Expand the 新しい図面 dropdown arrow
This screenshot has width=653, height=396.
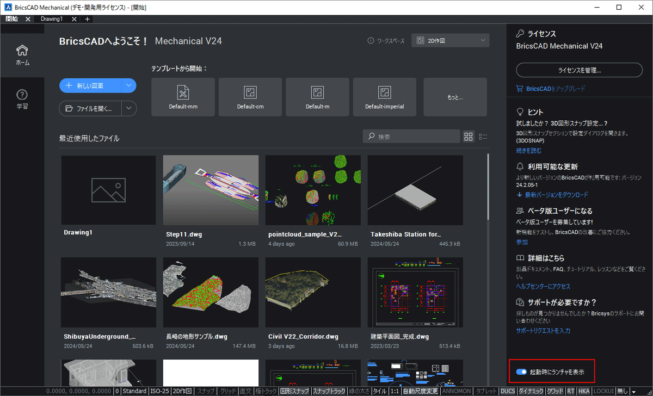[128, 85]
